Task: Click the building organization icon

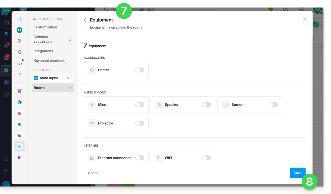Action: tap(20, 41)
